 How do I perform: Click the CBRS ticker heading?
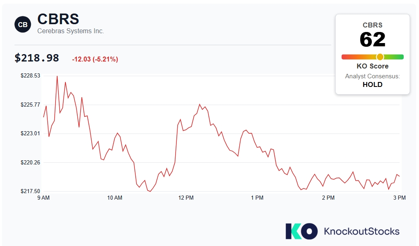[x=58, y=19]
